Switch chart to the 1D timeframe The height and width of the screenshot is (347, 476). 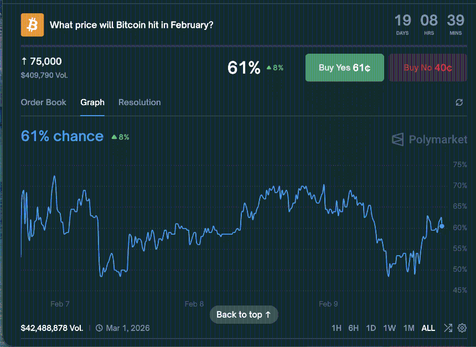pos(371,328)
